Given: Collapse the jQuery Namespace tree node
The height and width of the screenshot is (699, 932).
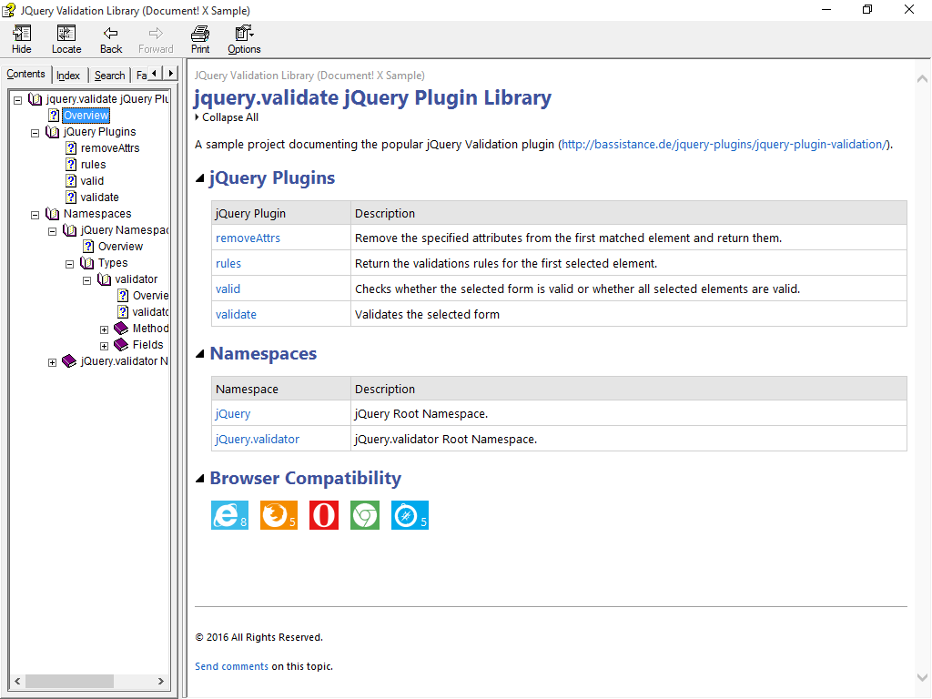Looking at the screenshot, I should click(x=52, y=231).
